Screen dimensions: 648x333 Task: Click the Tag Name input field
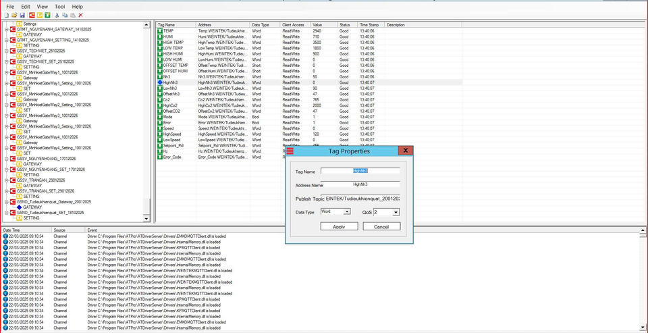tap(360, 171)
